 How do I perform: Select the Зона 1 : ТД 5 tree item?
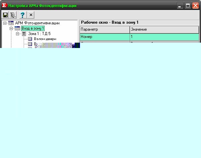(x=39, y=34)
